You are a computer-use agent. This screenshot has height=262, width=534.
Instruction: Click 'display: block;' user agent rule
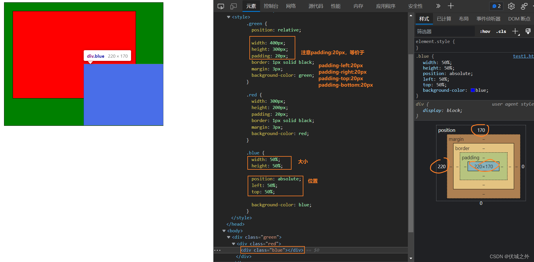(x=442, y=111)
